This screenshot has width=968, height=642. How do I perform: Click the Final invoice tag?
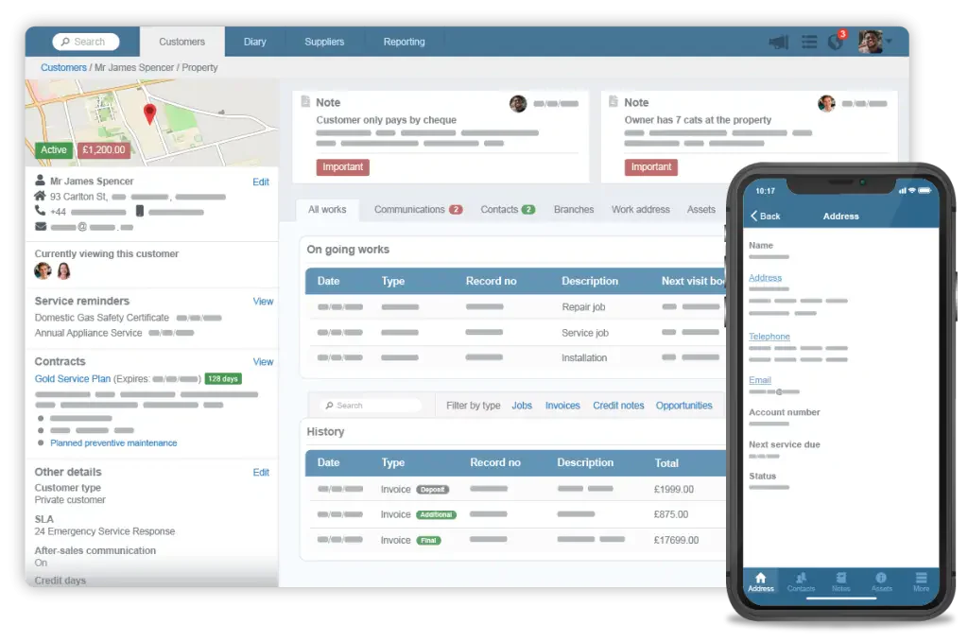(x=428, y=540)
